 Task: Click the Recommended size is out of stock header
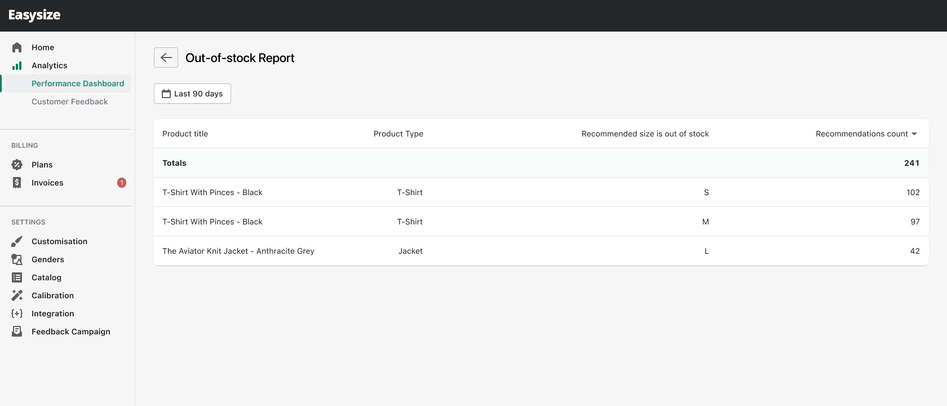click(x=645, y=134)
